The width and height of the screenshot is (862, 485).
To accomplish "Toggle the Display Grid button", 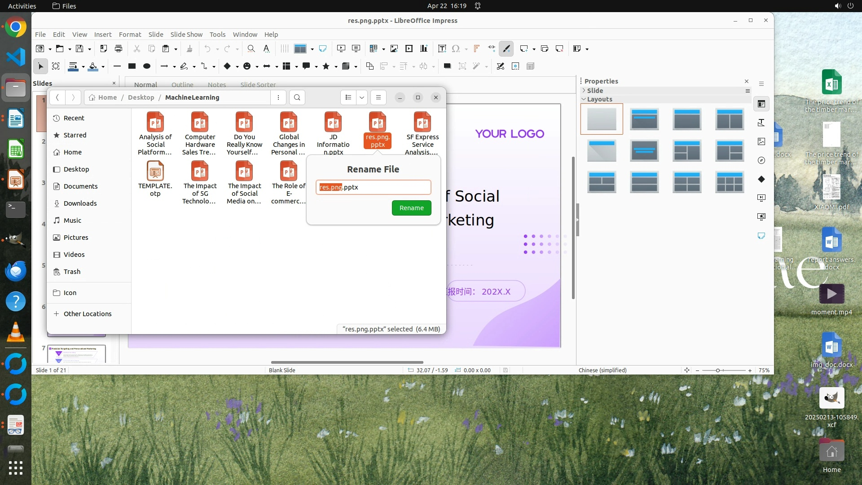I will [284, 48].
